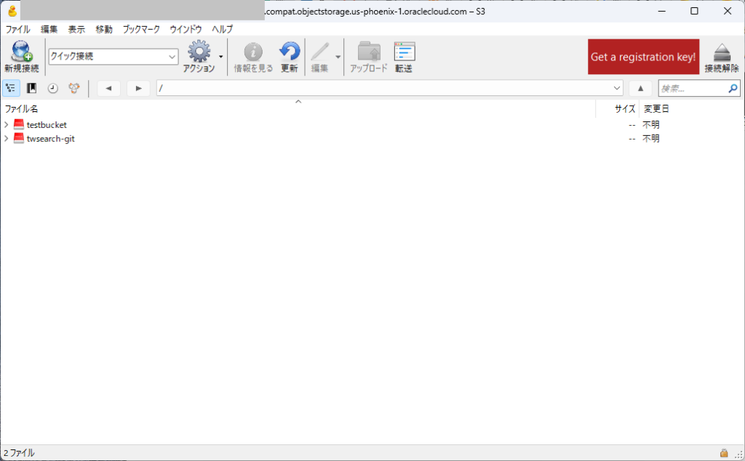Click 不明 date in twsearch-git row
Viewport: 745px width, 461px height.
coord(651,139)
